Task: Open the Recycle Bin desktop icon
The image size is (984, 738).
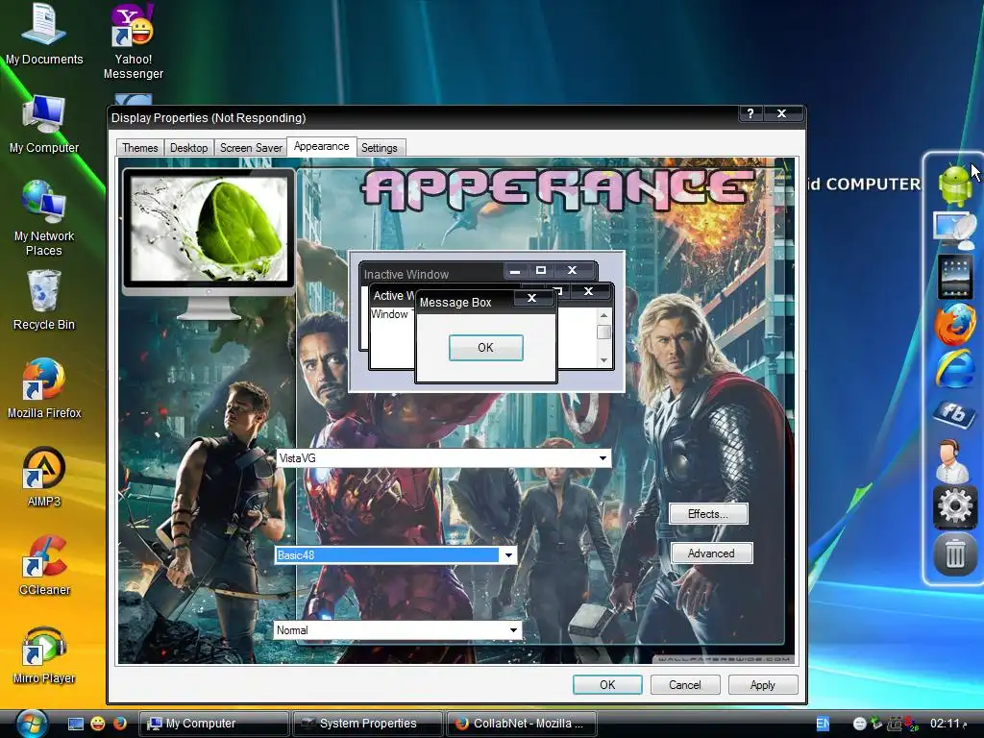Action: point(44,300)
